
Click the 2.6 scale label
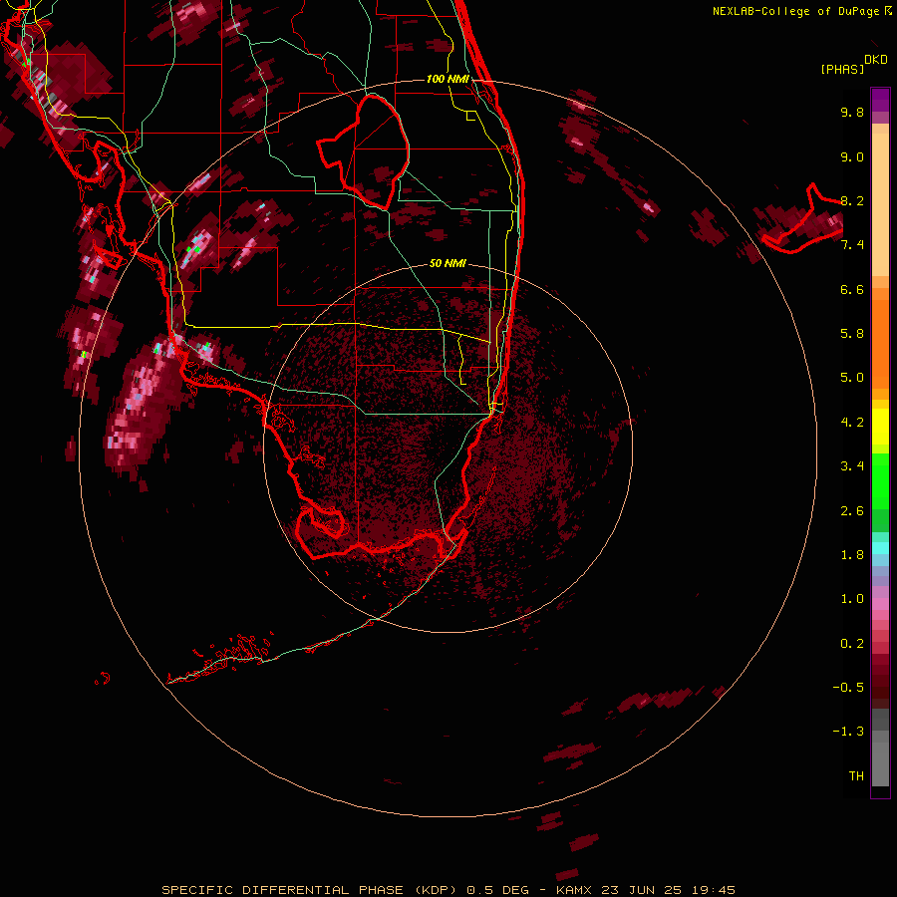(852, 511)
